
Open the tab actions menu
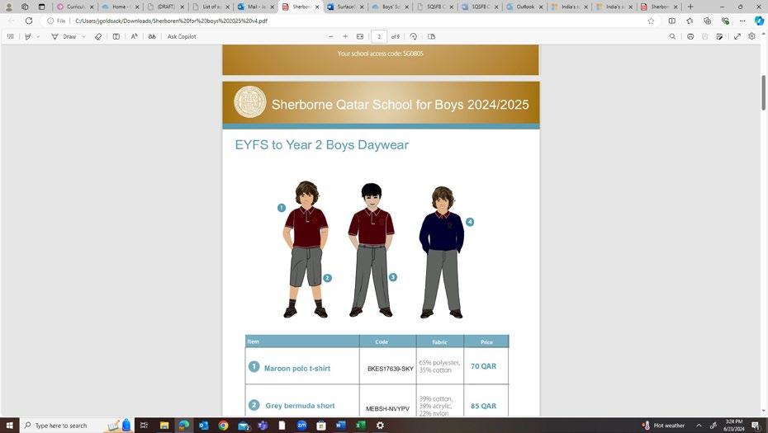(x=41, y=7)
